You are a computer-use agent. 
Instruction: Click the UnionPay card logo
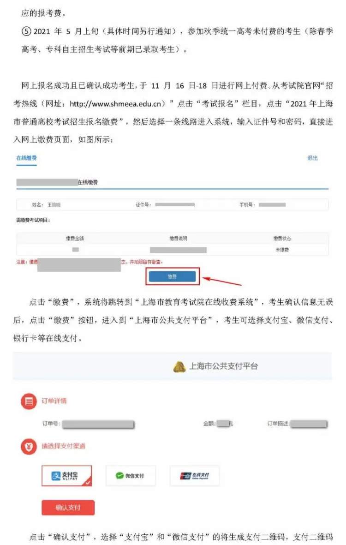[185, 476]
